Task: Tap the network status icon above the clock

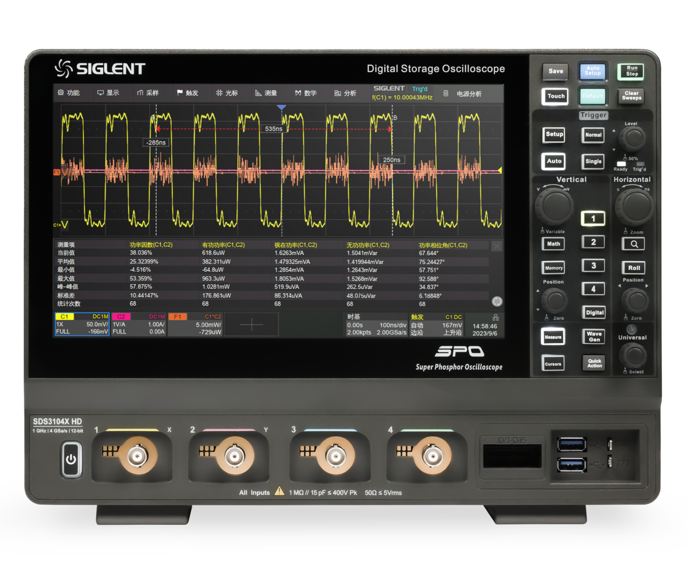Action: pyautogui.click(x=496, y=317)
